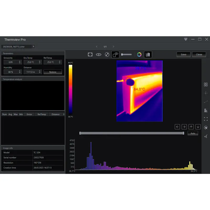Open the color palette wheel
The image size is (210, 210).
[x=139, y=54]
